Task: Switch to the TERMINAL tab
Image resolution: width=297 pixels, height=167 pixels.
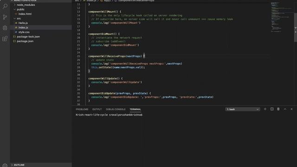Action: (135, 109)
